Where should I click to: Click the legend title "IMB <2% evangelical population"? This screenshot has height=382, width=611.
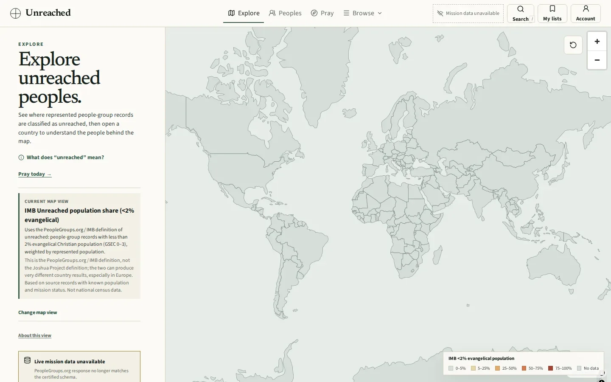(481, 358)
